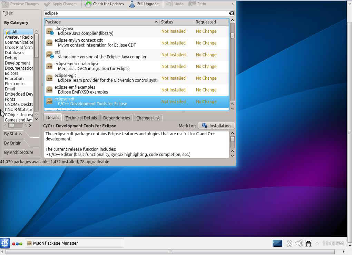Image resolution: width=352 pixels, height=255 pixels.
Task: Show hidden system tray icons
Action: [317, 243]
